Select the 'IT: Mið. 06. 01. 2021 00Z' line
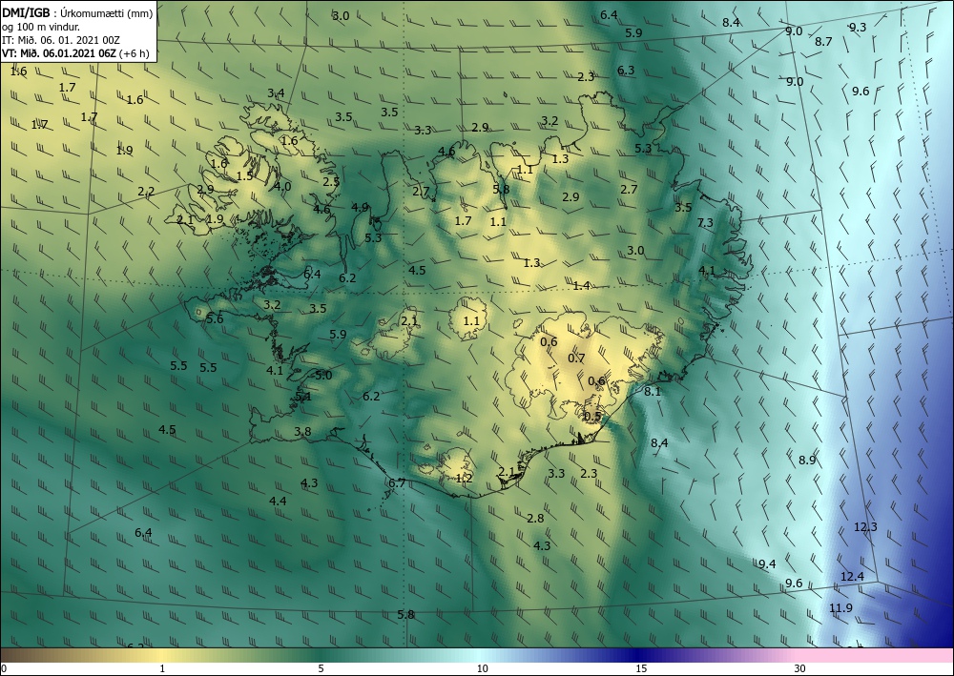 click(61, 40)
